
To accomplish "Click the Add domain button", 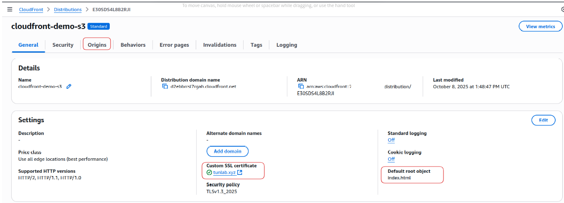I will (x=227, y=151).
